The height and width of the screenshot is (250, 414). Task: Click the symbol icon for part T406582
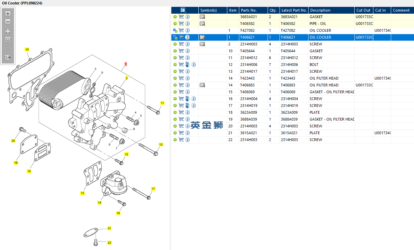click(202, 24)
